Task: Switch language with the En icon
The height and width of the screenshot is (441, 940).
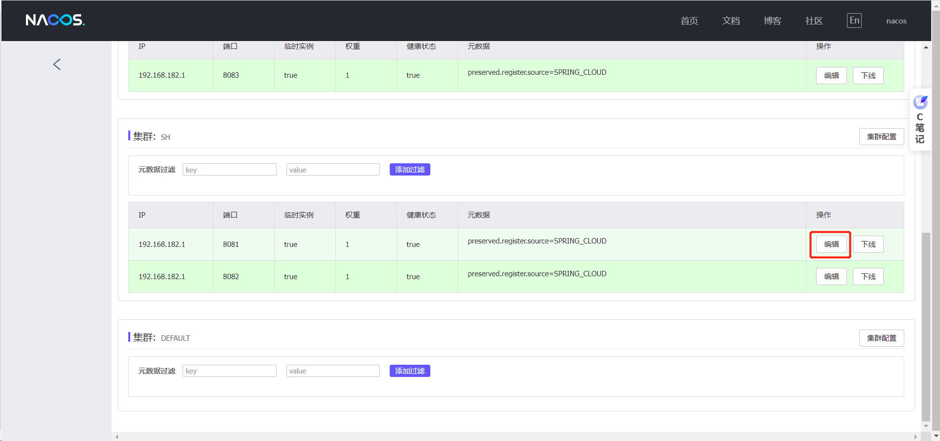Action: (x=854, y=21)
